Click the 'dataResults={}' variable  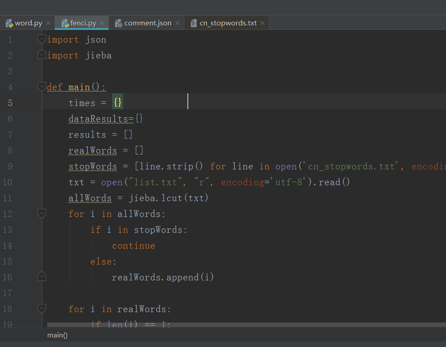pos(106,119)
